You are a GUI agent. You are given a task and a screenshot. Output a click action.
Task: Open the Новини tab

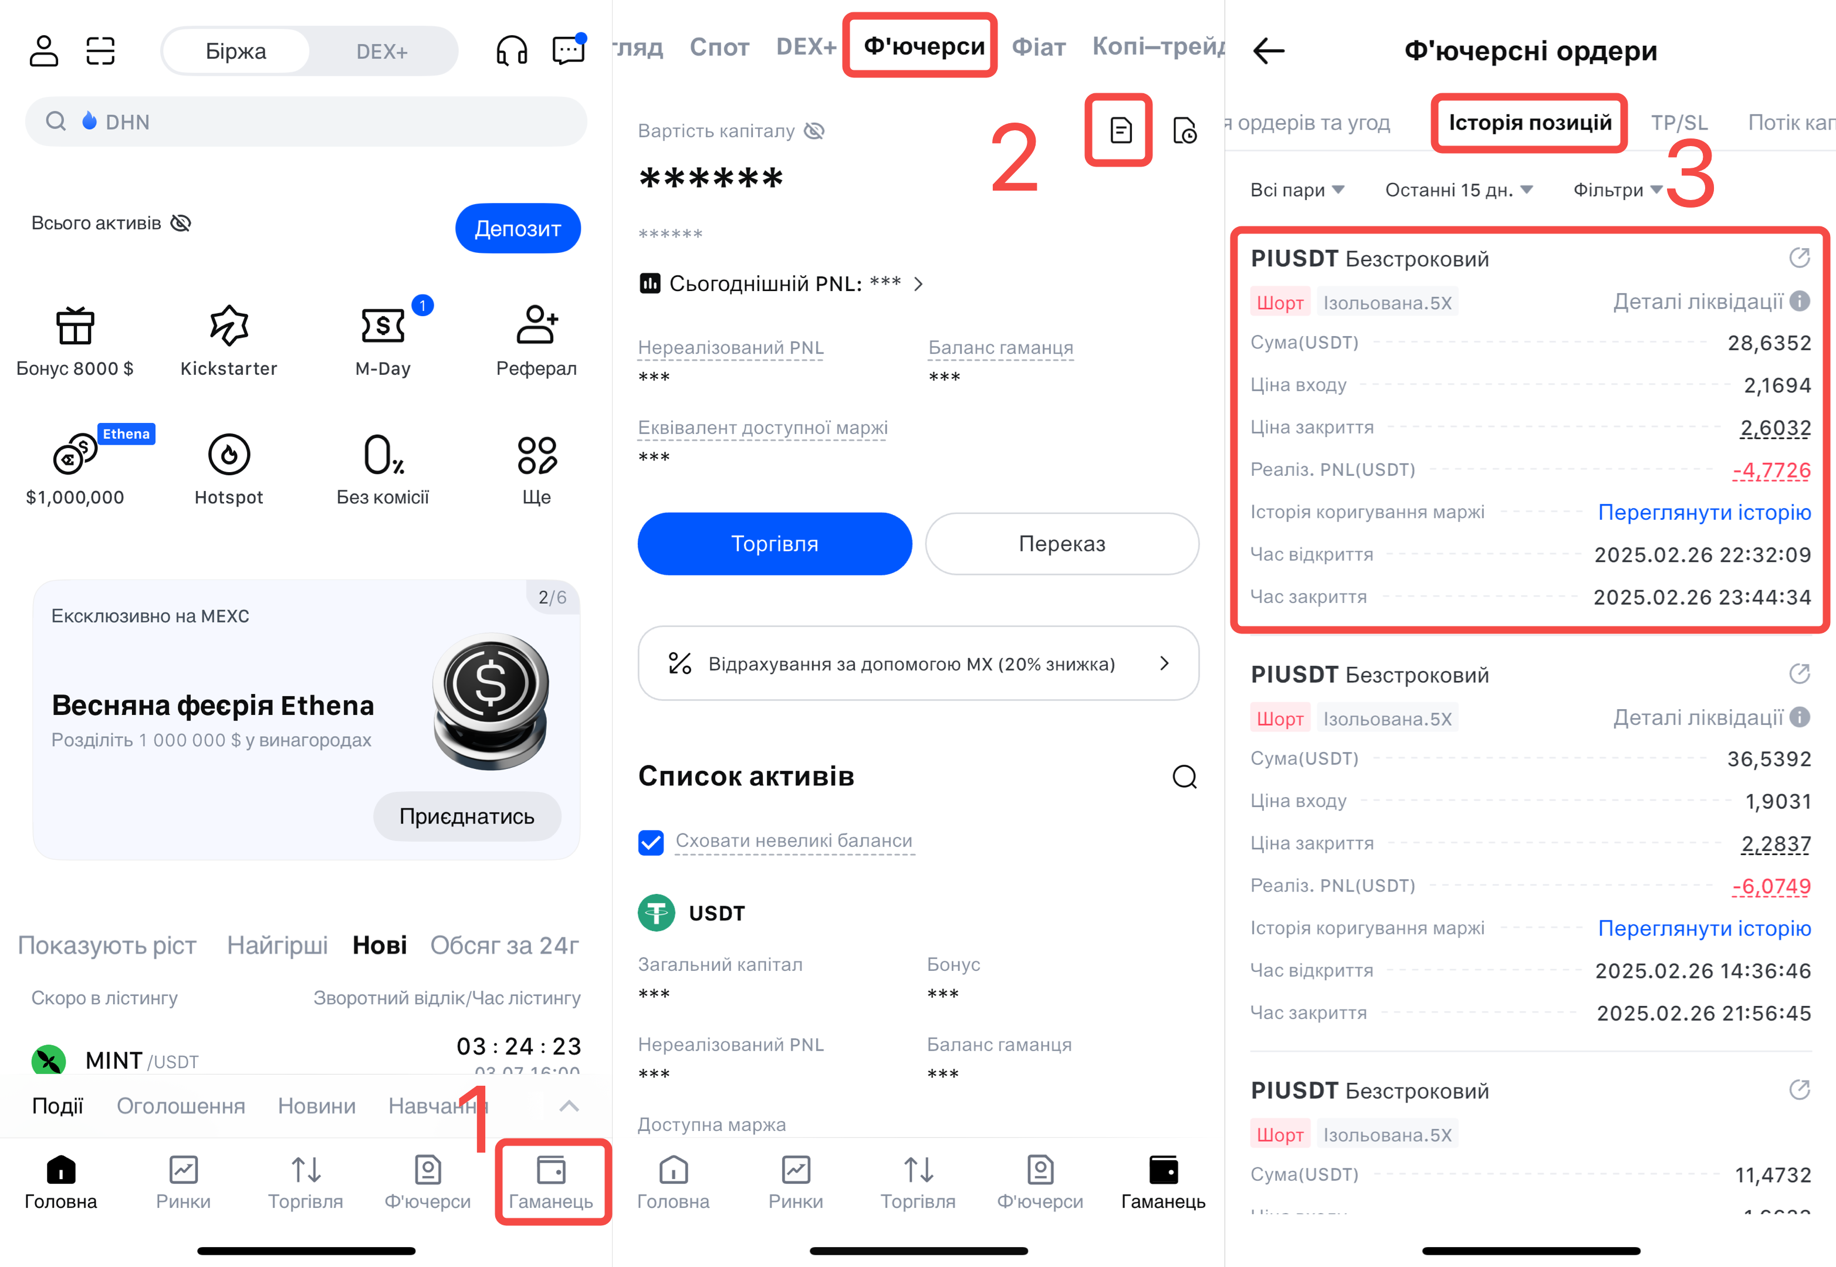pos(317,1106)
